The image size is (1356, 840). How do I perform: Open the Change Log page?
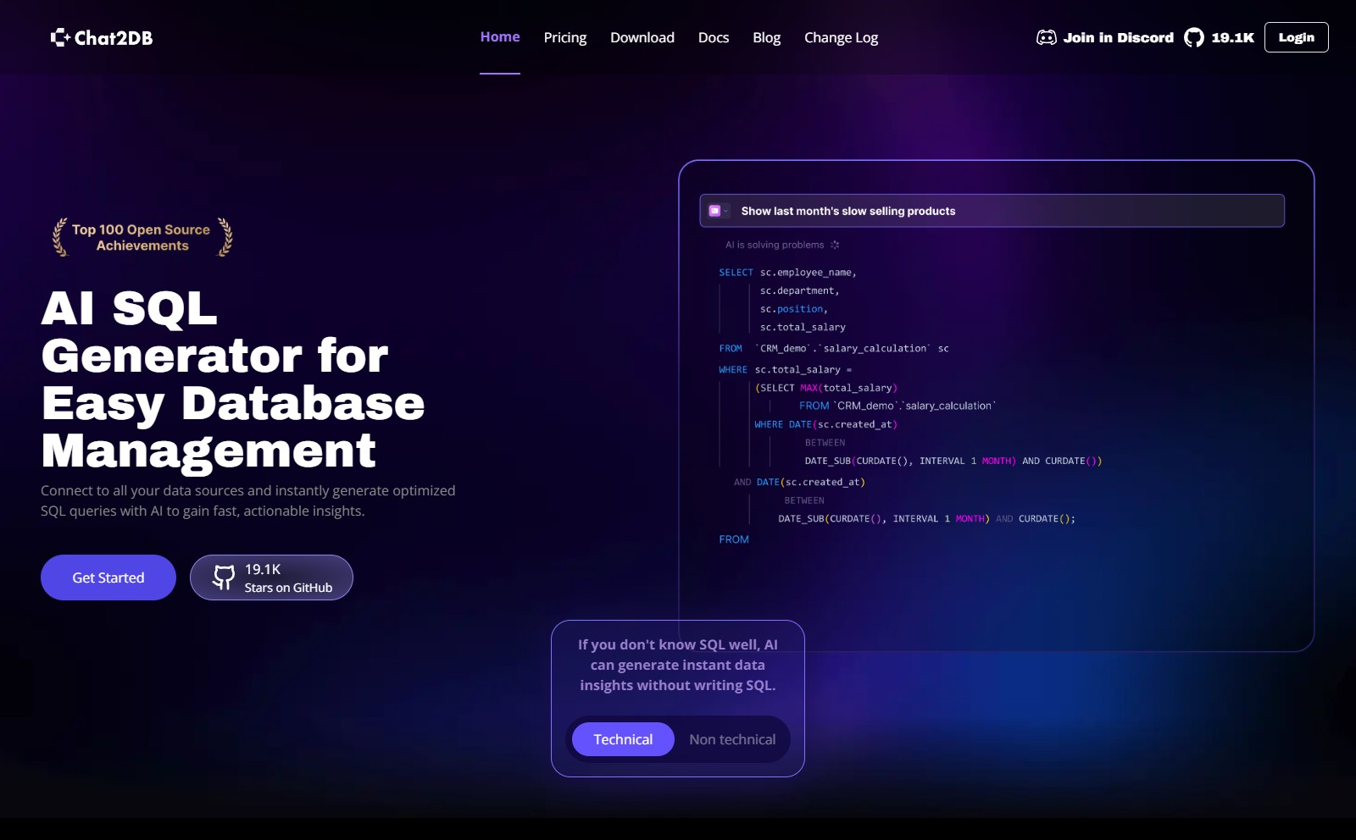(841, 37)
